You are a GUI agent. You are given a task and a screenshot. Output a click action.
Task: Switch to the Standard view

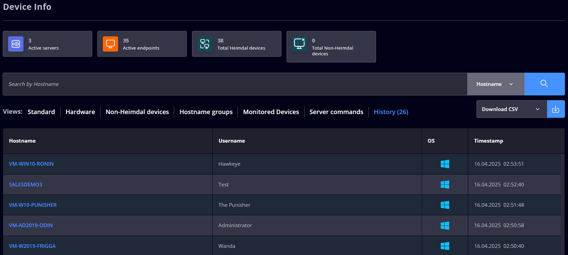(x=41, y=112)
